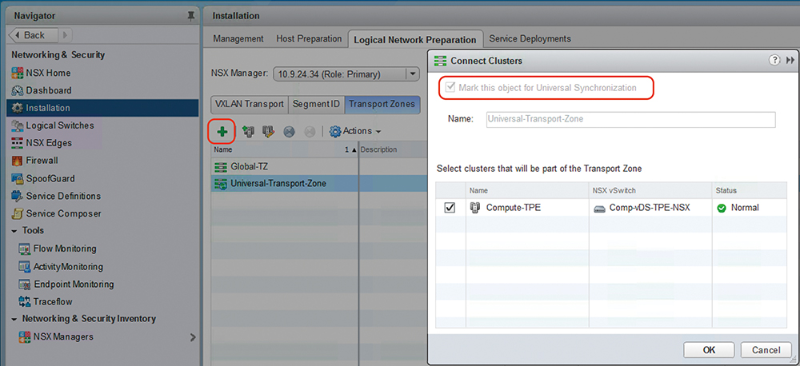The width and height of the screenshot is (800, 366).
Task: Select Installation in Navigator
Action: pyautogui.click(x=102, y=108)
